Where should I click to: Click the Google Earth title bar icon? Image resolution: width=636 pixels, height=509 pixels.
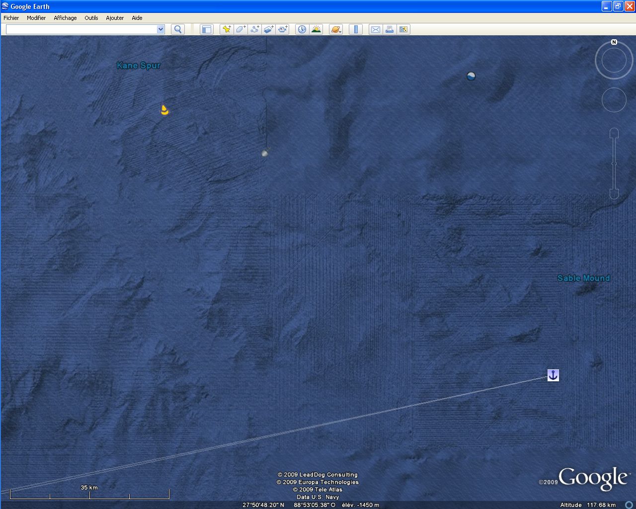pos(5,6)
